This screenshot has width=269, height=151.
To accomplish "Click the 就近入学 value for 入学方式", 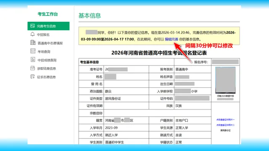I will (111, 135).
